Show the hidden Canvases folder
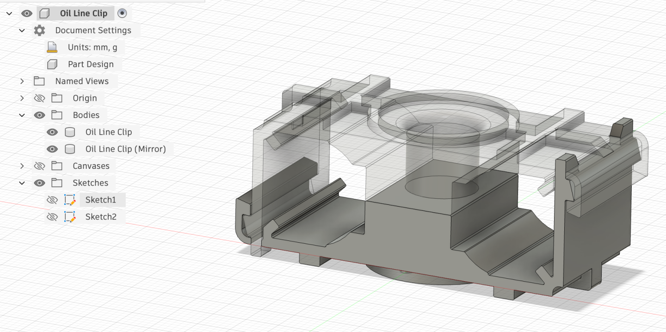Viewport: 666px width, 332px height. [39, 166]
